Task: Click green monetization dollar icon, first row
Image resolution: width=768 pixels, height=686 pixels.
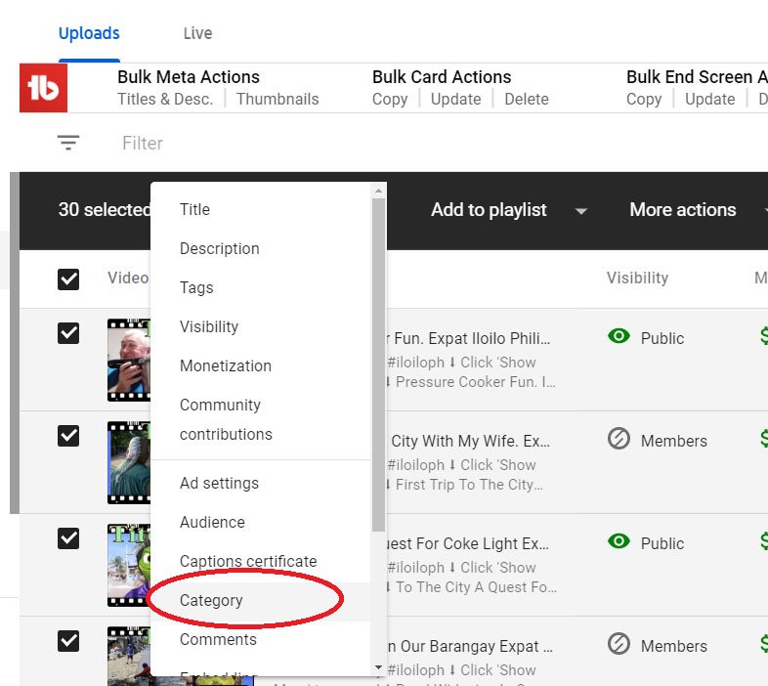Action: (x=762, y=337)
